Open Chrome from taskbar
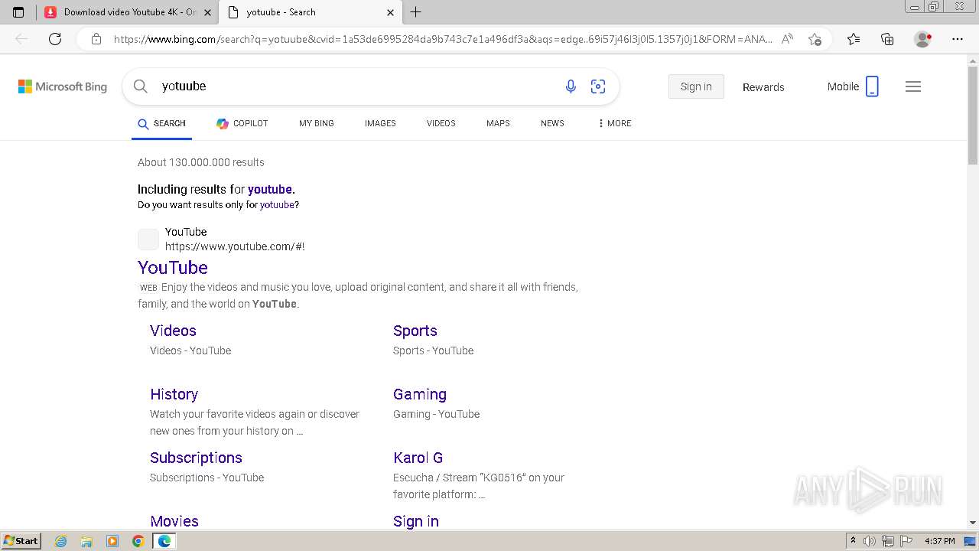 click(138, 541)
